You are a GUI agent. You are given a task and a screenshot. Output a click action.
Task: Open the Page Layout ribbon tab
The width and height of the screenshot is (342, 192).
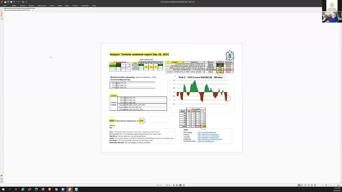(x=42, y=6)
